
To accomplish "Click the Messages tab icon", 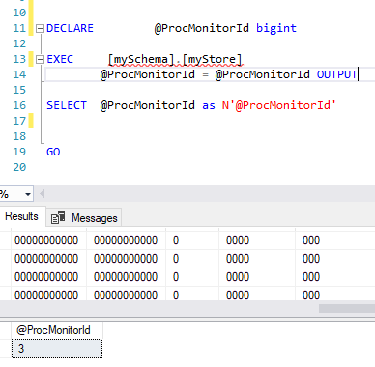I will pos(58,217).
